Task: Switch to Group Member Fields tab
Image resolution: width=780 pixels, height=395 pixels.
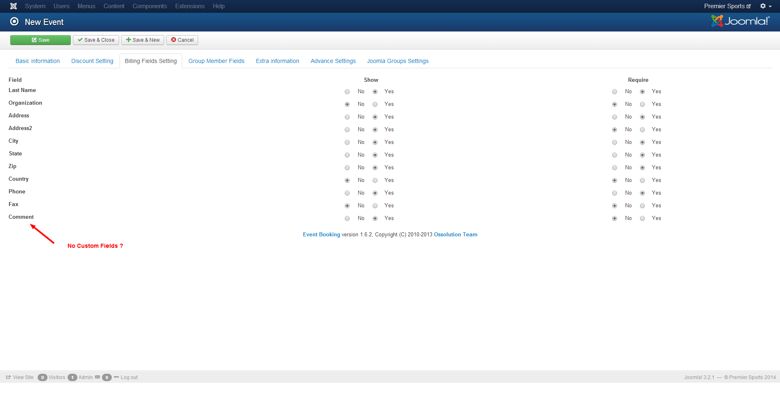Action: pyautogui.click(x=216, y=61)
